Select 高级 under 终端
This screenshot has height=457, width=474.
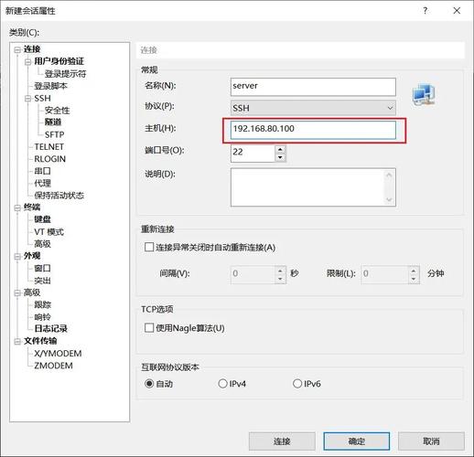pyautogui.click(x=42, y=244)
